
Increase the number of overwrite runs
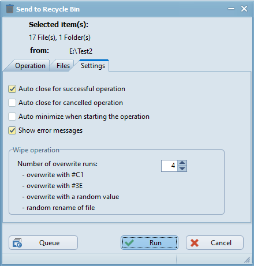182,163
